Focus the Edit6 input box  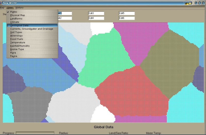[x=127, y=18]
